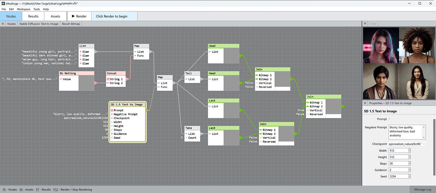
Task: Click the List node's gray output arrow
Action: 96,52
